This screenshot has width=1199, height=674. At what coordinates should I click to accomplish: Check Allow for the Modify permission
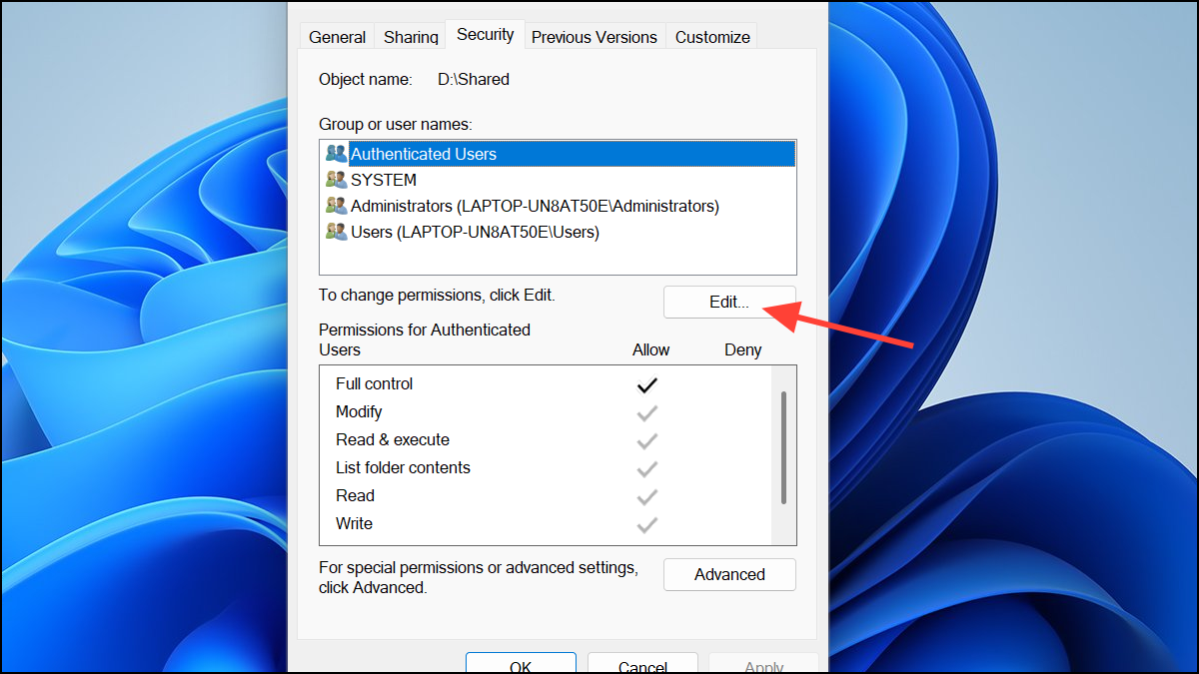[646, 411]
